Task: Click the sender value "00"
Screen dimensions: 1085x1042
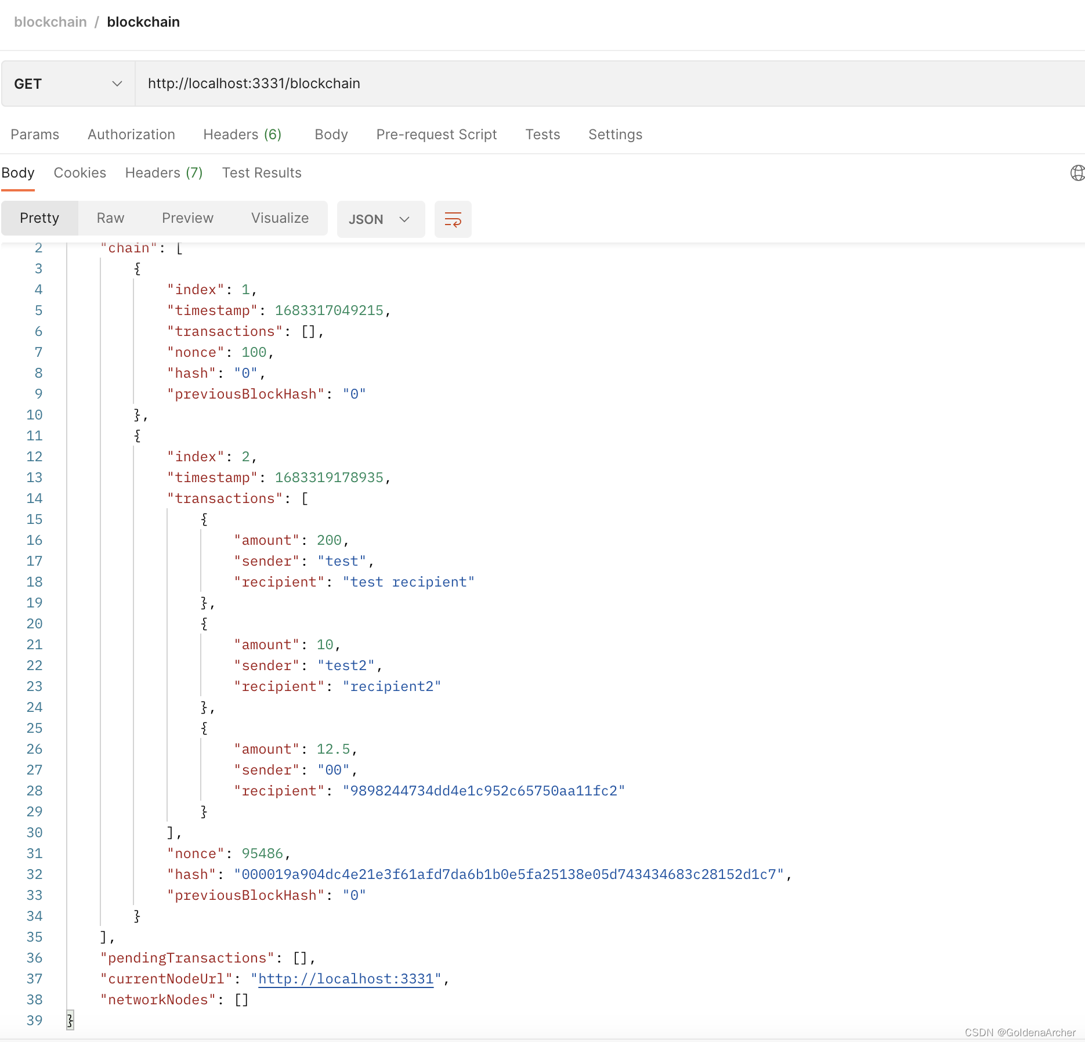Action: click(333, 770)
